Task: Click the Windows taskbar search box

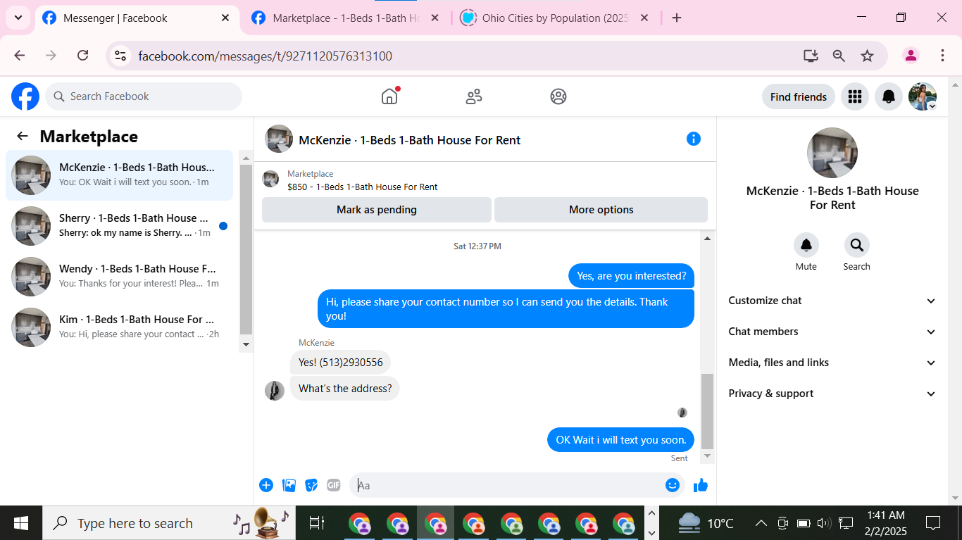Action: tap(170, 523)
